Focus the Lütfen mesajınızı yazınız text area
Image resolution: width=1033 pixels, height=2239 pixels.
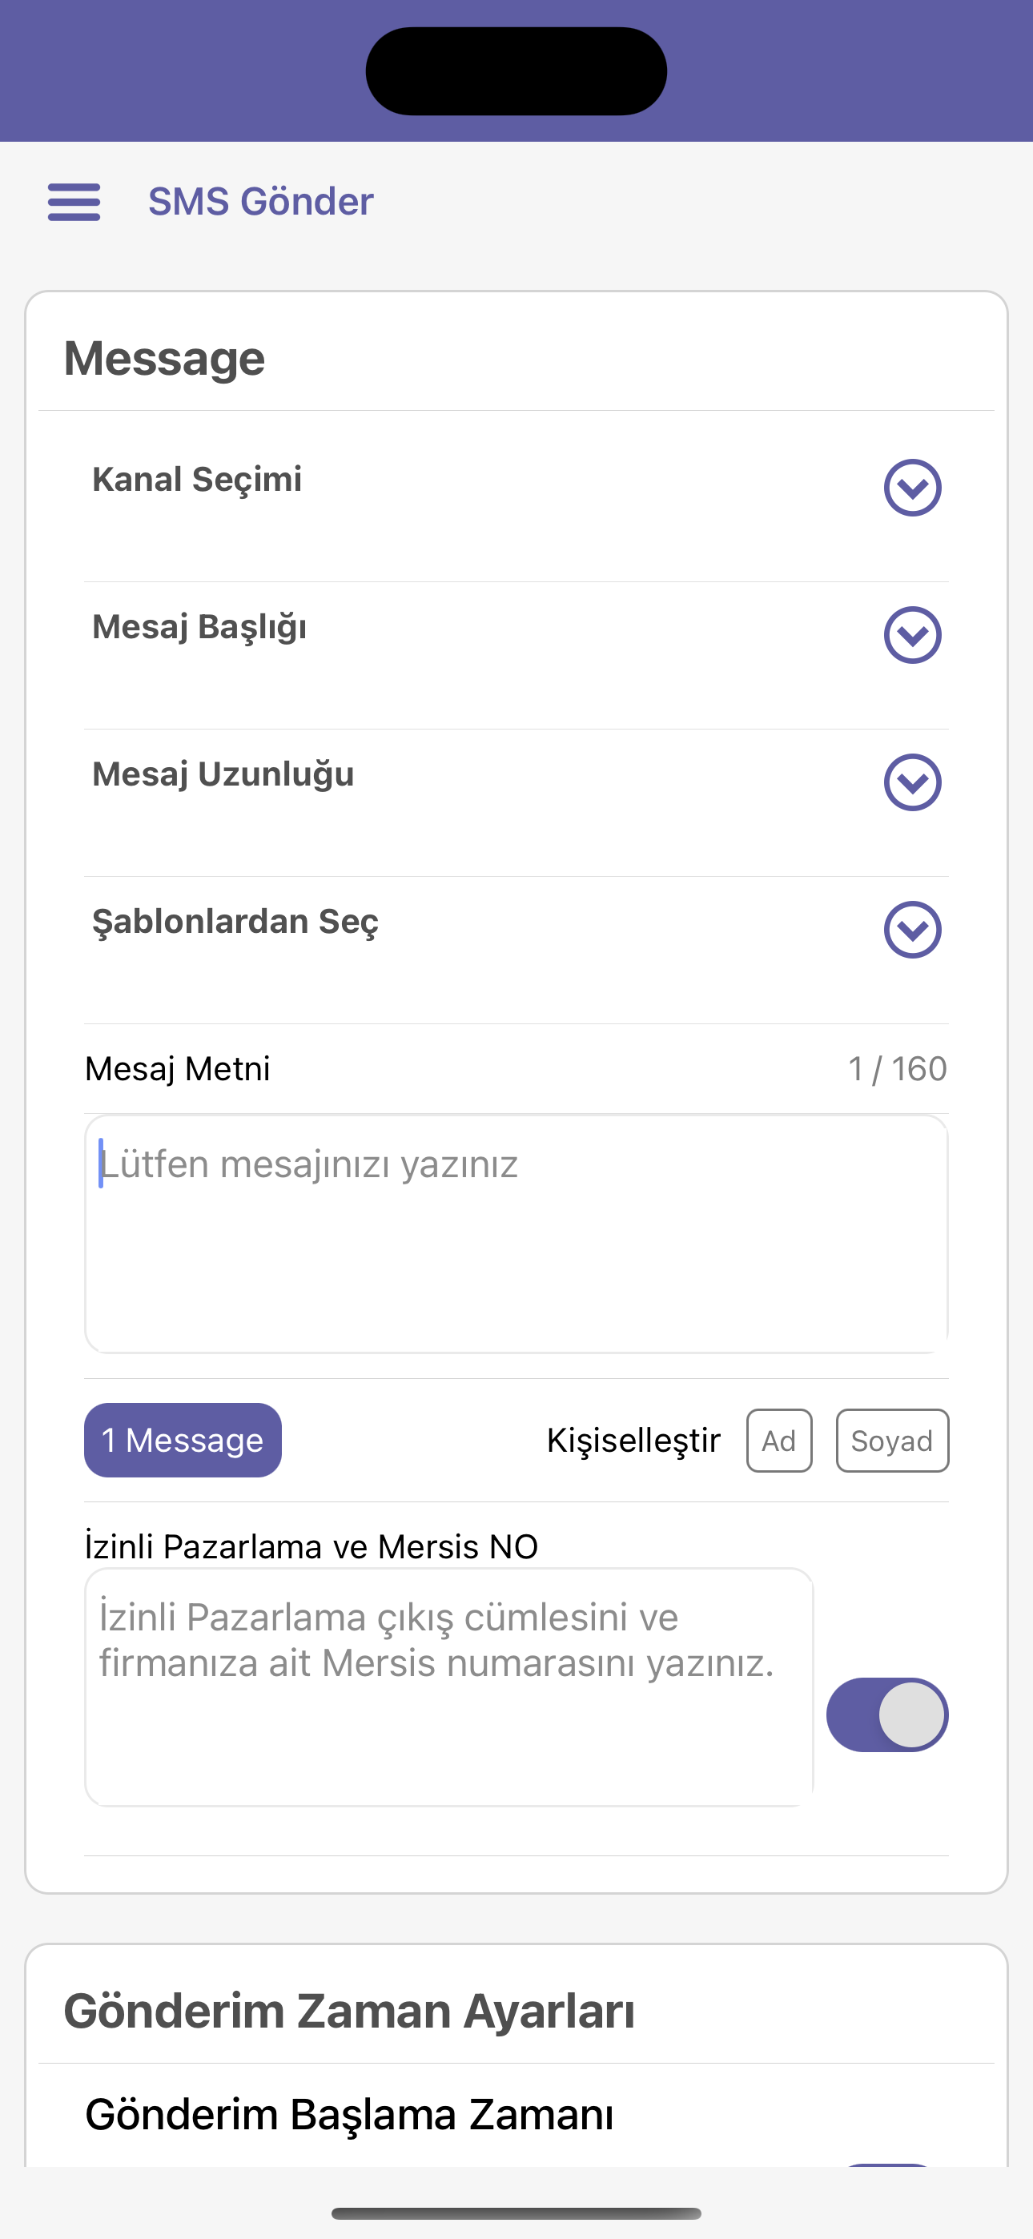point(516,1233)
